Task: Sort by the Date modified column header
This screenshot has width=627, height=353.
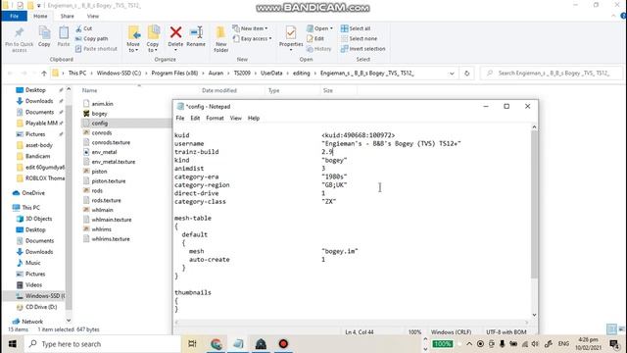Action: 219,90
